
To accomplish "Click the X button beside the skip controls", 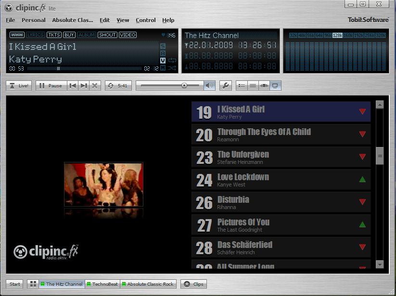I will [95, 86].
